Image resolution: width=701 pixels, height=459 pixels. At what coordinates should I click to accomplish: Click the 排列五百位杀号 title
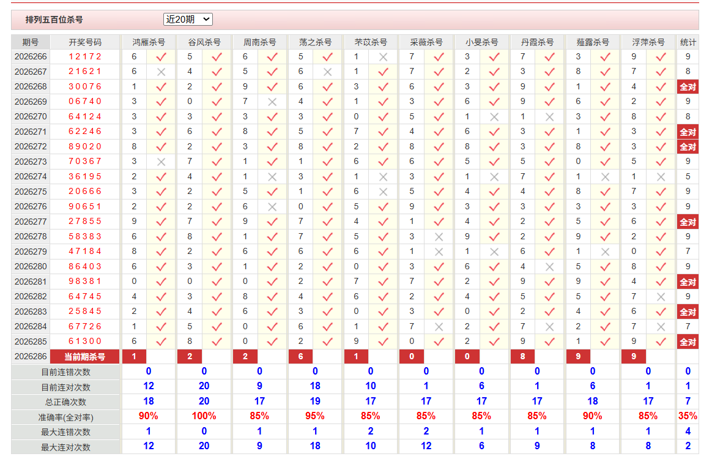(54, 20)
